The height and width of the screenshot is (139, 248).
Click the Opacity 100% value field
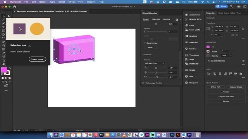coord(225,56)
